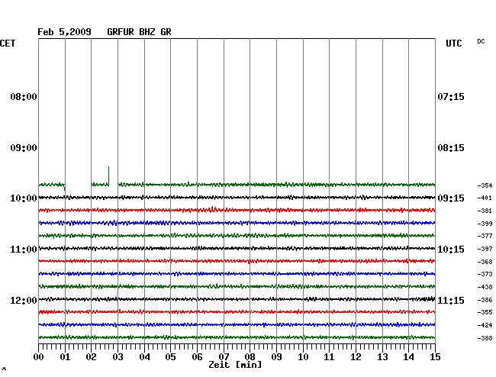Image resolution: width=496 pixels, height=377 pixels.
Task: Click the tall green spike near minute 03
Action: pyautogui.click(x=109, y=176)
